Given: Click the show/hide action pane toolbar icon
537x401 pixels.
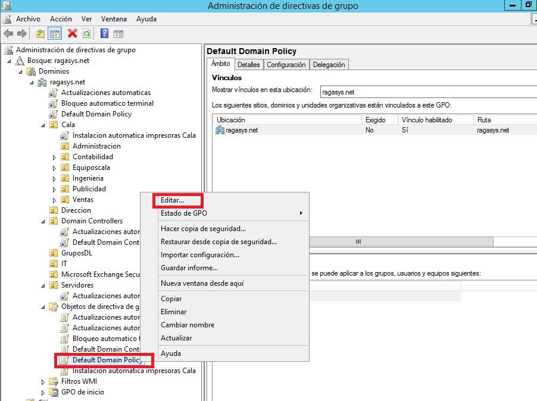Looking at the screenshot, I should tap(118, 34).
